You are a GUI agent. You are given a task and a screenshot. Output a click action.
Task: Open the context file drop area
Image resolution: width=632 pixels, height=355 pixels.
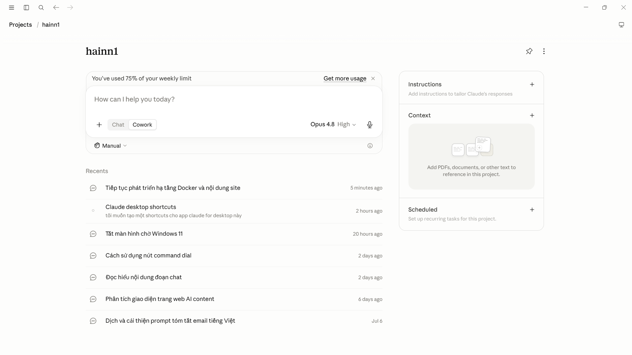tap(471, 157)
